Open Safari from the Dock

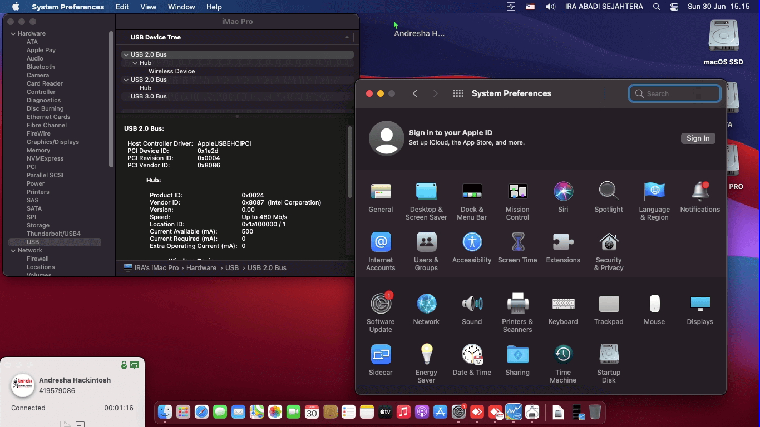[x=201, y=412]
